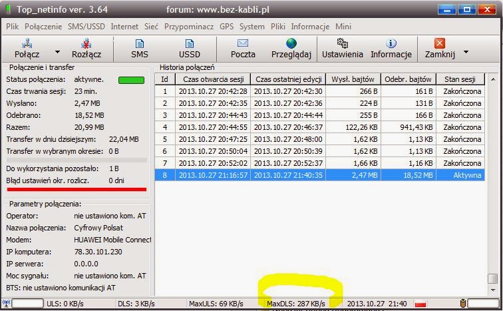
Task: Click the green app icon in title bar
Action: (x=8, y=9)
